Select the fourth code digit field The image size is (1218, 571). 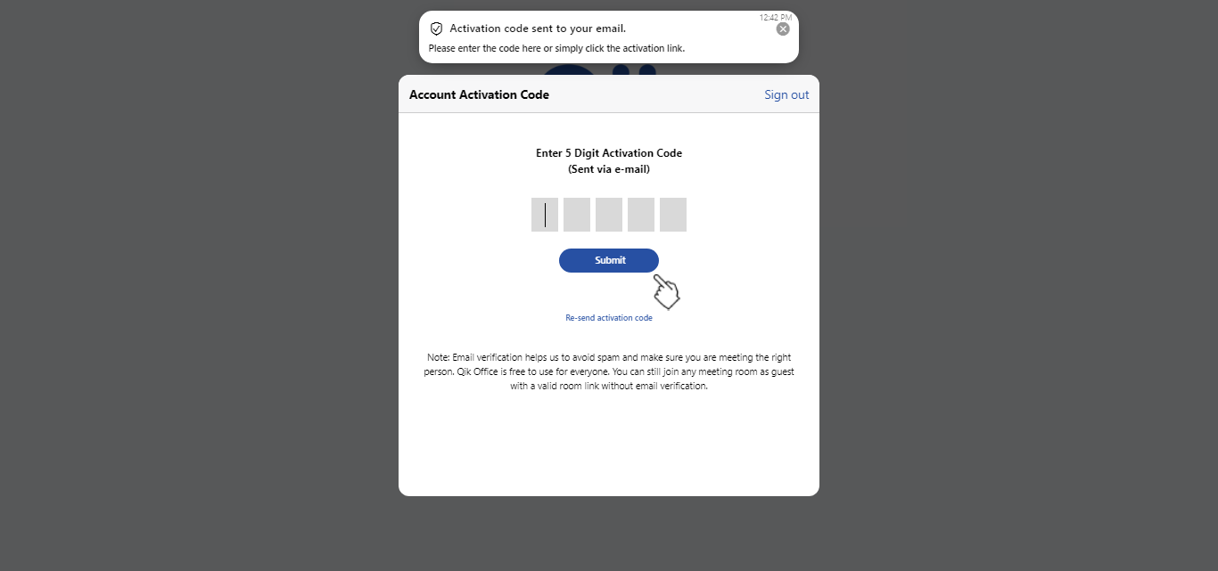pyautogui.click(x=640, y=215)
